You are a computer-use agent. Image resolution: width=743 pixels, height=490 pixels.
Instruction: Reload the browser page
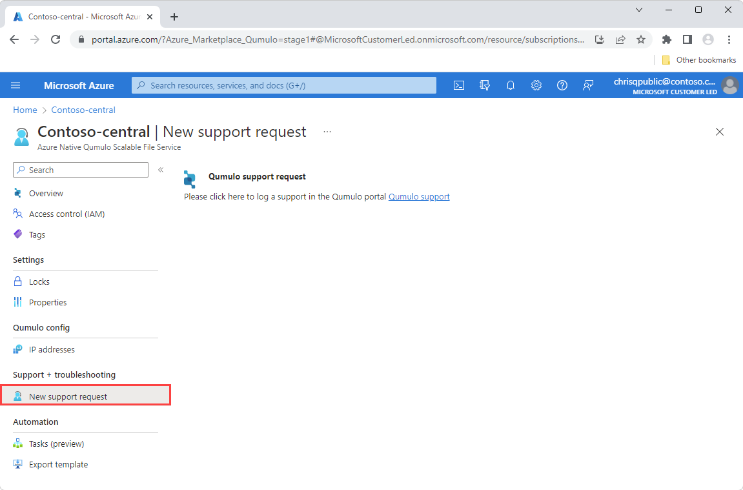[56, 39]
